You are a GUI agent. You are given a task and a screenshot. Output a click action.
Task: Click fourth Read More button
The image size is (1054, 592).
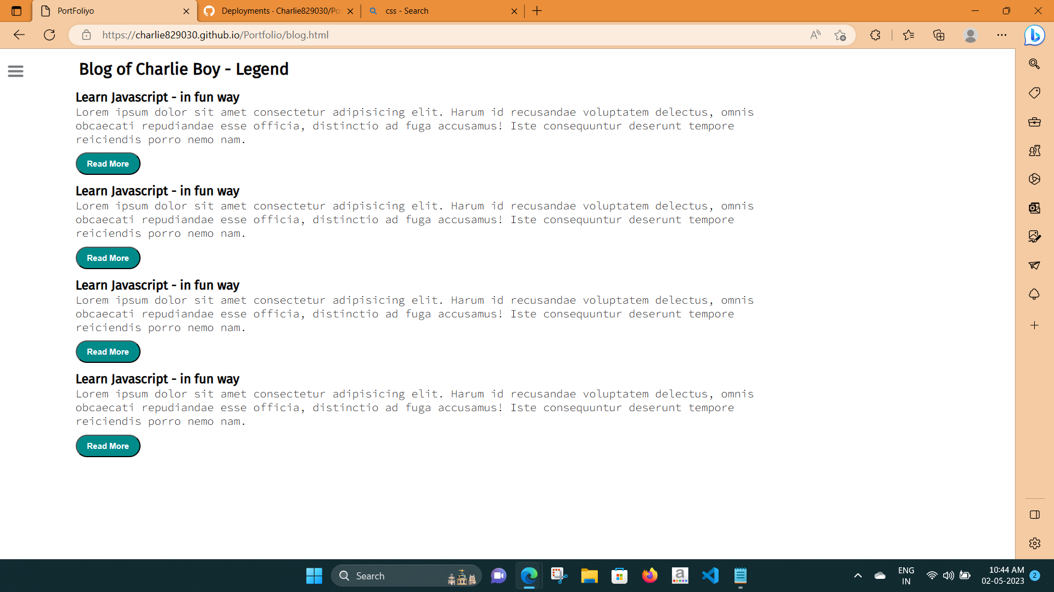pyautogui.click(x=108, y=446)
